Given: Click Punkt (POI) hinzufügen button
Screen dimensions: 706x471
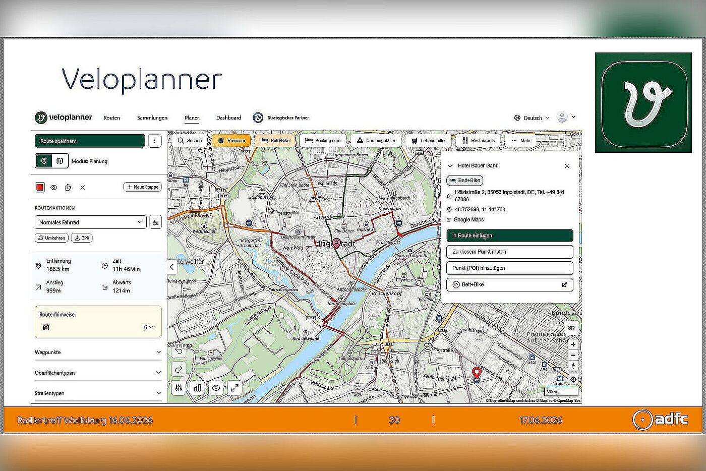Looking at the screenshot, I should pyautogui.click(x=510, y=268).
